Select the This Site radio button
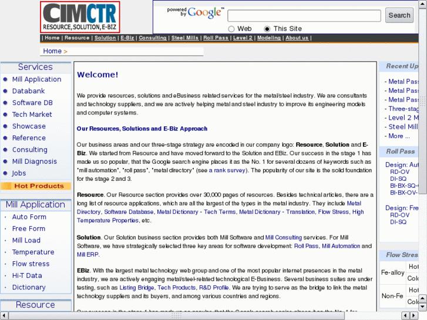Image resolution: width=427 pixels, height=320 pixels. pos(267,29)
